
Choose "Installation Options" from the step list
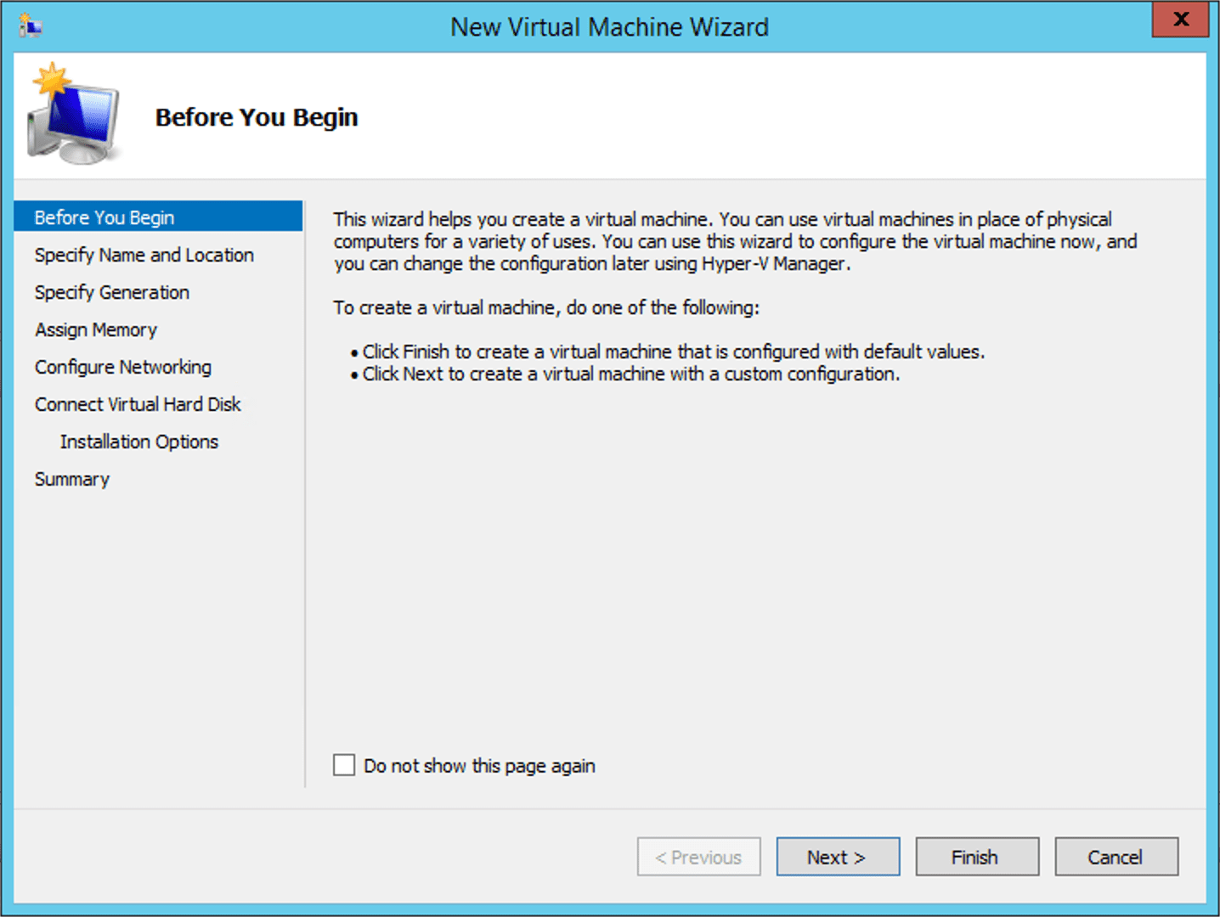(x=138, y=442)
